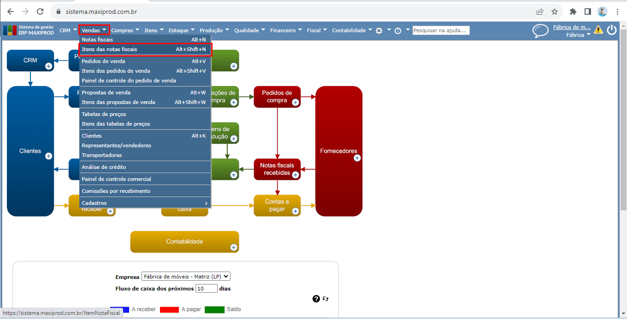Open the Itens dropdown menu
627x319 pixels.
click(x=154, y=30)
